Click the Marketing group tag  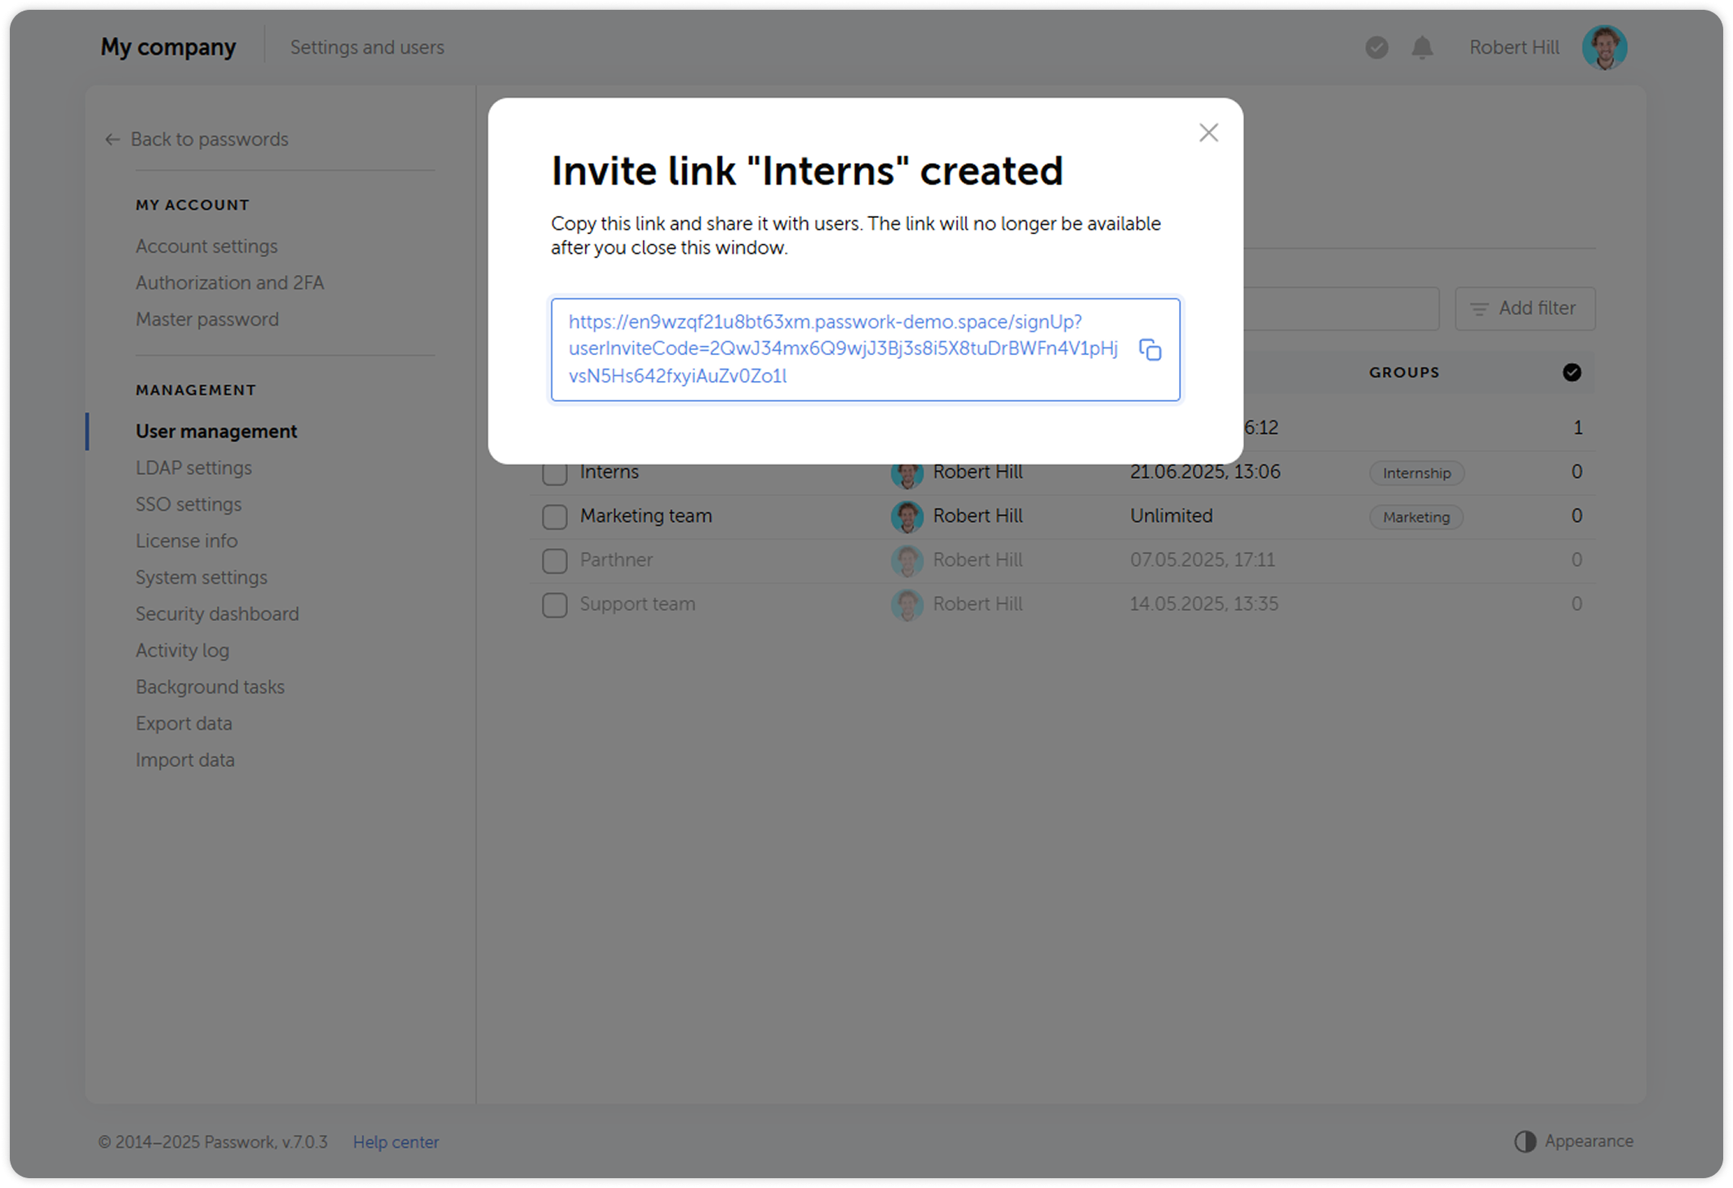click(1416, 517)
